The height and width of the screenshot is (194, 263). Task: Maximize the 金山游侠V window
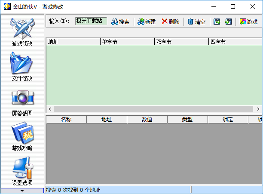(233, 6)
